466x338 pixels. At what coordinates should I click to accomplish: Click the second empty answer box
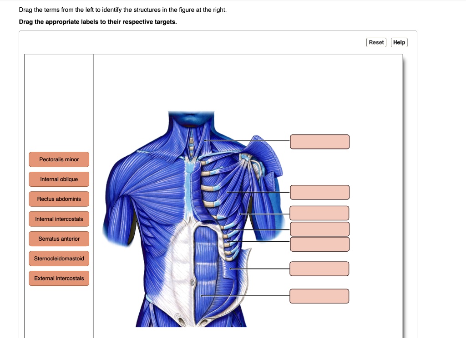point(319,192)
